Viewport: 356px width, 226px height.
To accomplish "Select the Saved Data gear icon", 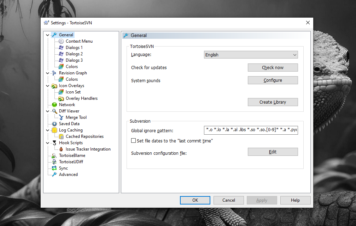I will coord(54,124).
